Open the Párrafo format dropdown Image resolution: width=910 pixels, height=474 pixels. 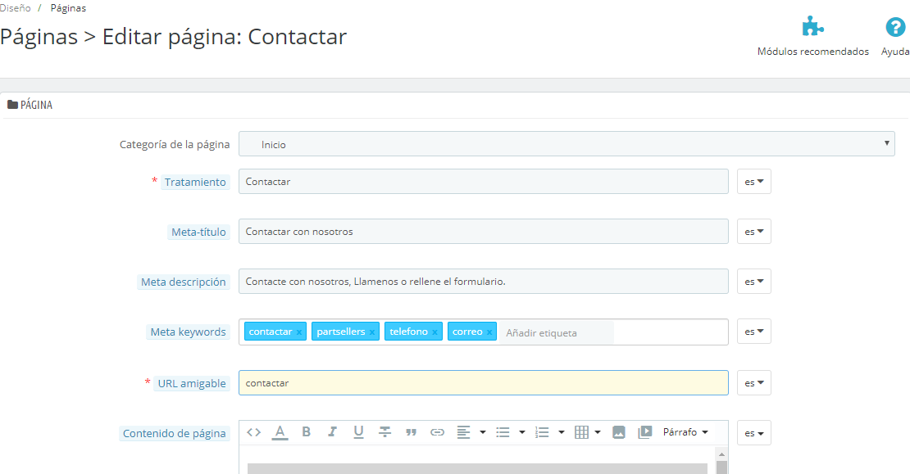coord(685,432)
